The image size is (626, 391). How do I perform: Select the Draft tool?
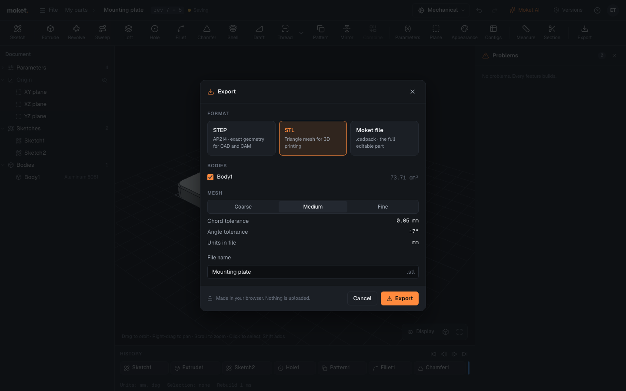259,32
